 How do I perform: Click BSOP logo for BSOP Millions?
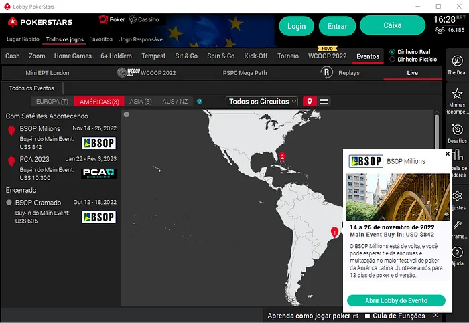coord(98,143)
